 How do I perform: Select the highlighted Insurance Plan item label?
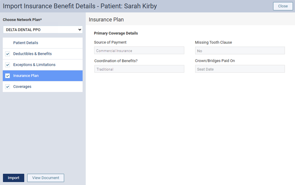point(26,76)
